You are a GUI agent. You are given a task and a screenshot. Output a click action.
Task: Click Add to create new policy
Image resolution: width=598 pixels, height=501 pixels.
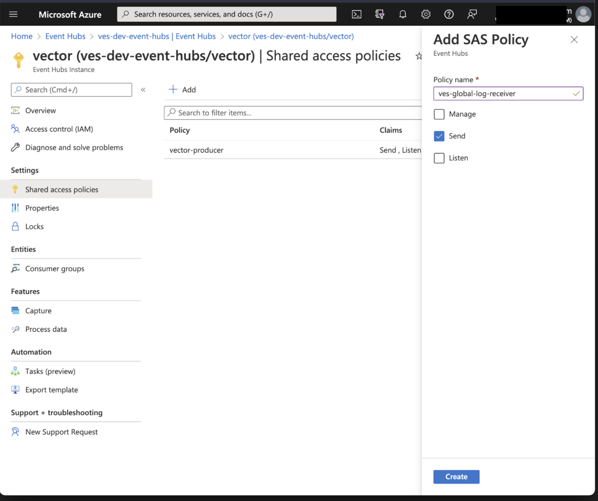[x=182, y=90]
